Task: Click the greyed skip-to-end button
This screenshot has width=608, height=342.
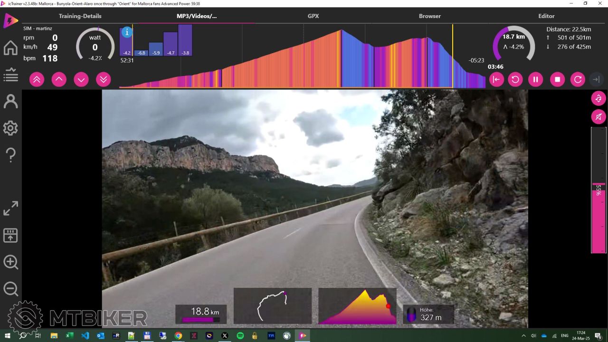Action: click(596, 79)
